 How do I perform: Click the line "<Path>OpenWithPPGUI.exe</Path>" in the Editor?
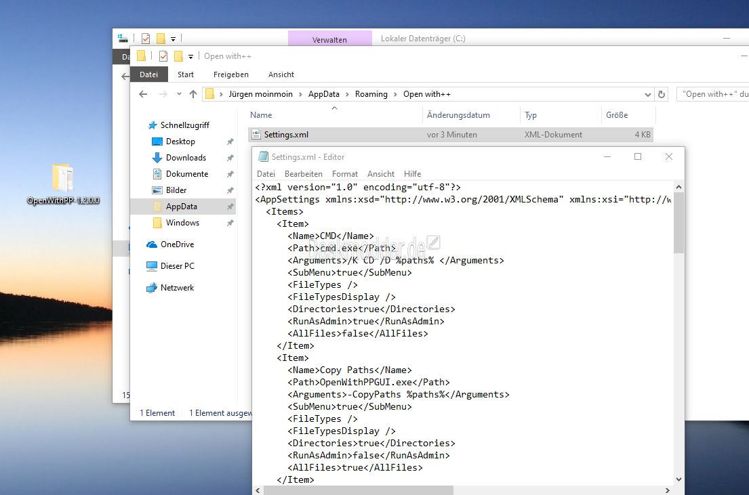pos(369,383)
